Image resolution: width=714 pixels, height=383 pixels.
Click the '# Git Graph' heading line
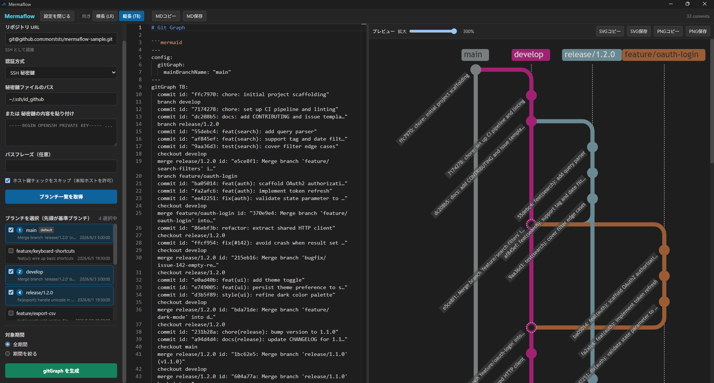coord(168,27)
